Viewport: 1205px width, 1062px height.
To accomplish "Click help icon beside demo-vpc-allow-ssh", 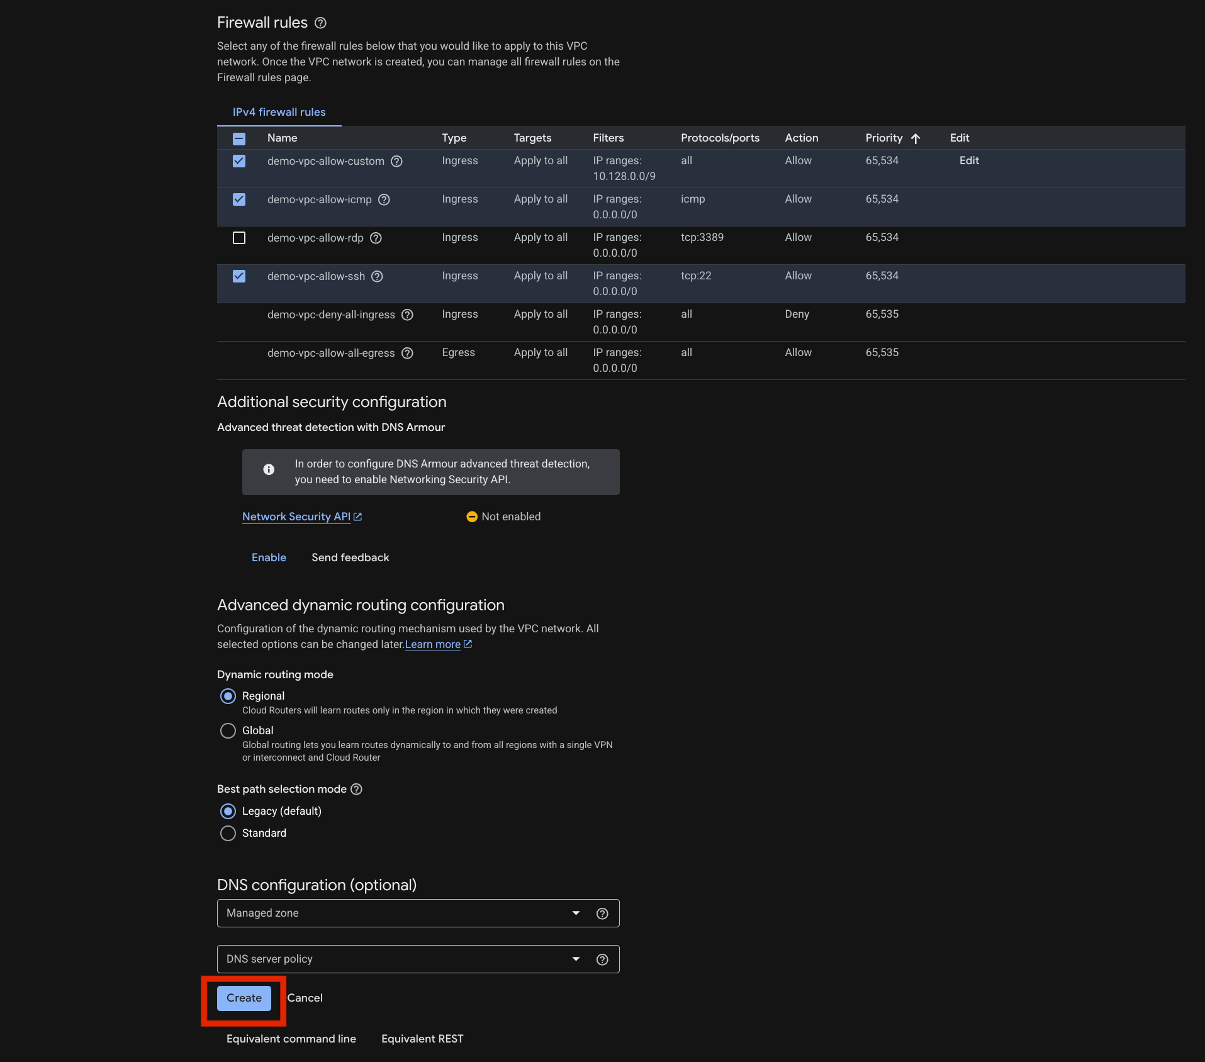I will tap(377, 276).
